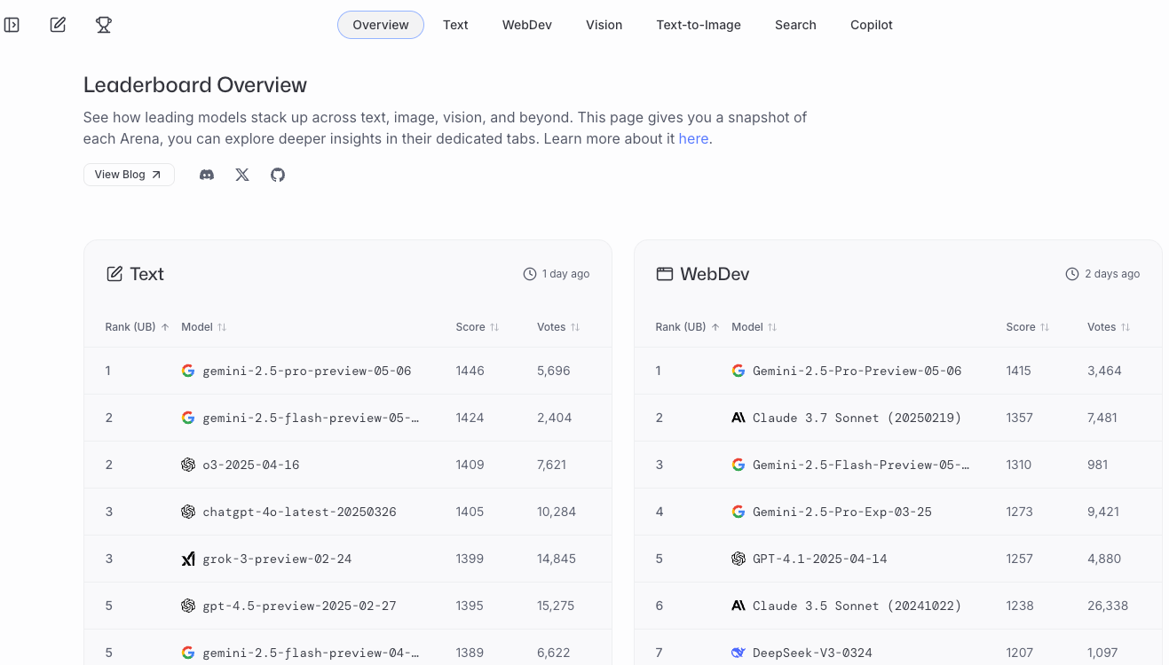Sort WebDev table by Rank (UB)

[x=687, y=327]
